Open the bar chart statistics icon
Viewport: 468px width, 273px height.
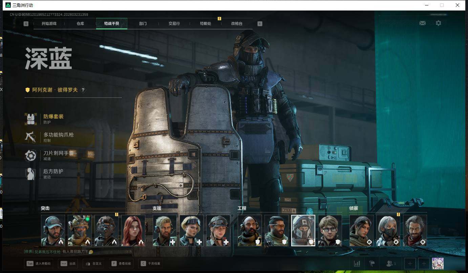click(357, 264)
